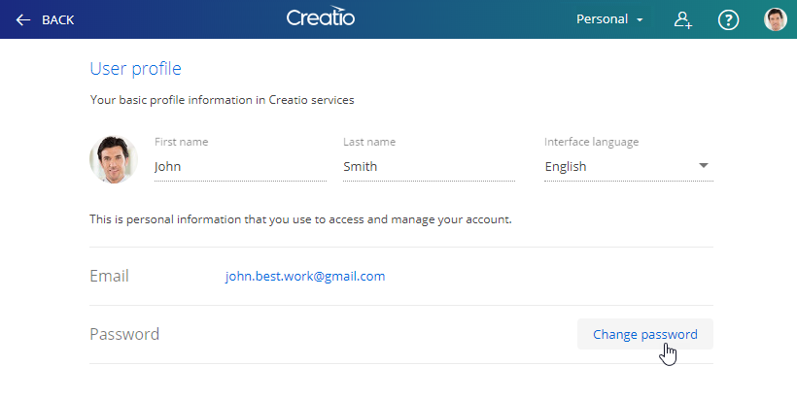The width and height of the screenshot is (797, 400).
Task: Open the Personal workspace dropdown
Action: pyautogui.click(x=609, y=19)
